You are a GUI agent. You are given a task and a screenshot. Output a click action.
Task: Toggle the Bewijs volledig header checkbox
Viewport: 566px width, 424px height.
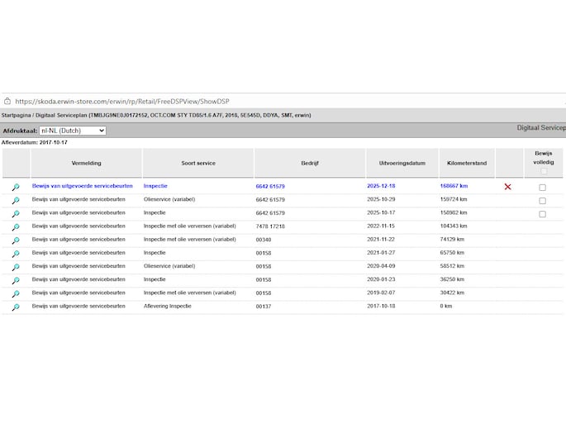click(543, 171)
